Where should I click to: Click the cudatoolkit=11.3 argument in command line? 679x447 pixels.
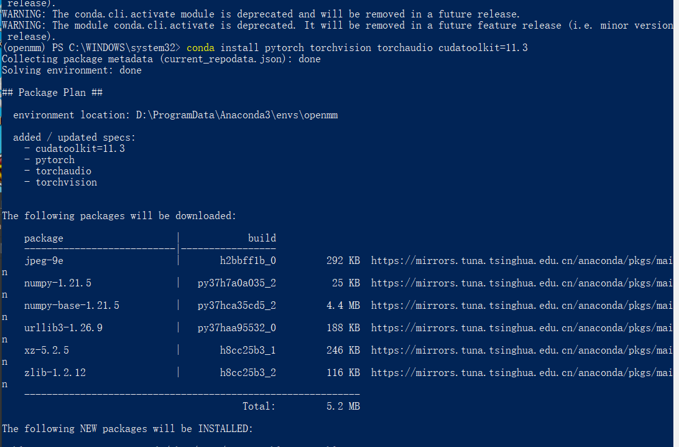[483, 48]
